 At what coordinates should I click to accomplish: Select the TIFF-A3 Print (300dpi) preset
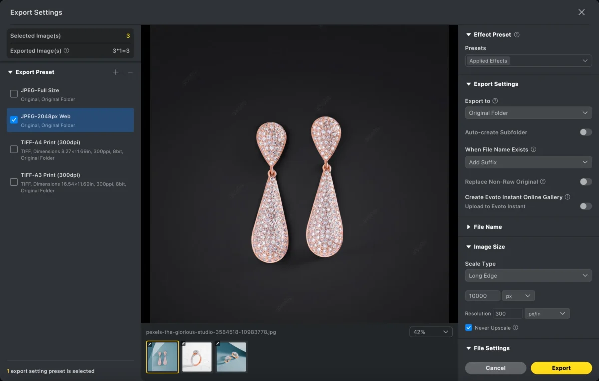(14, 182)
